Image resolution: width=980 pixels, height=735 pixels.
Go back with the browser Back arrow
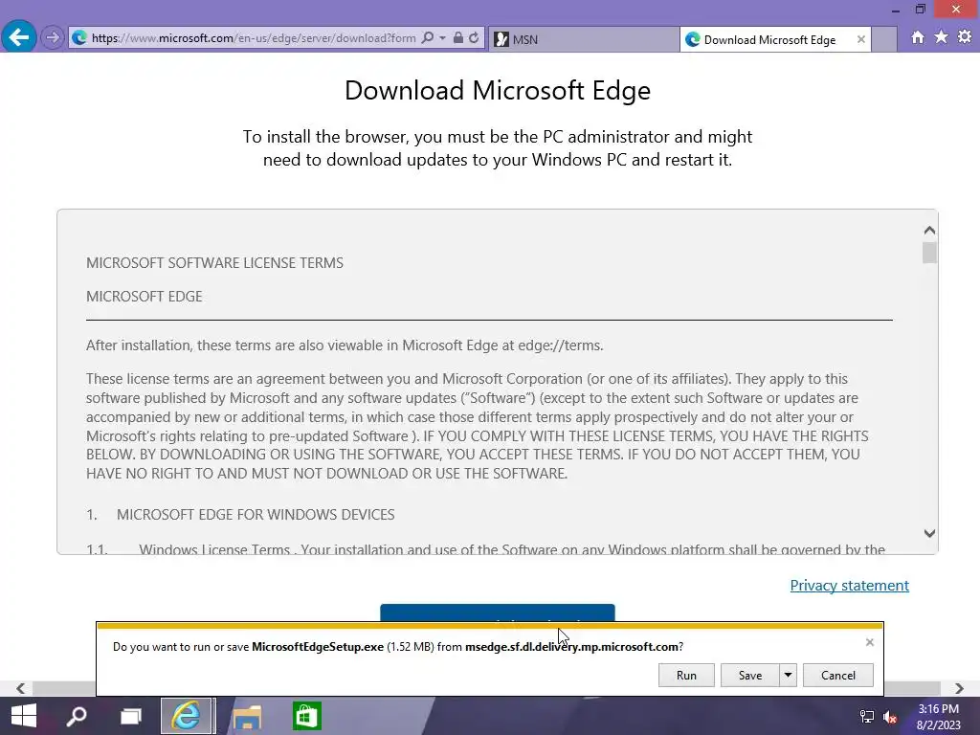tap(19, 37)
